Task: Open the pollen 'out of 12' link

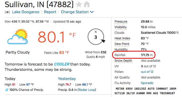Action: point(147,72)
